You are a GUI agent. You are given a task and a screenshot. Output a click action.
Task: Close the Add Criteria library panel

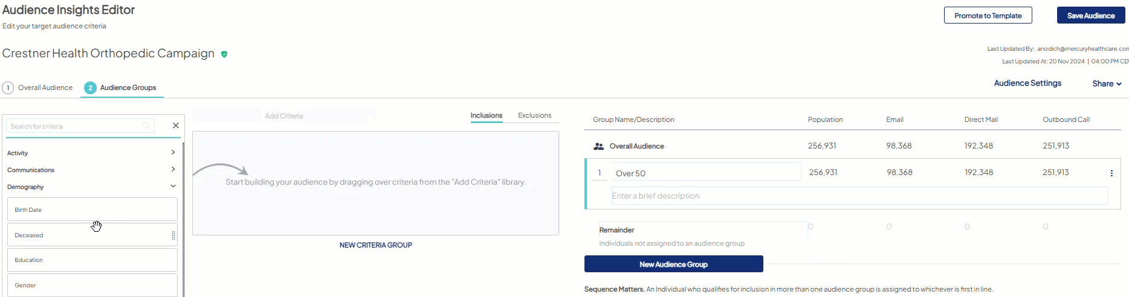point(176,126)
